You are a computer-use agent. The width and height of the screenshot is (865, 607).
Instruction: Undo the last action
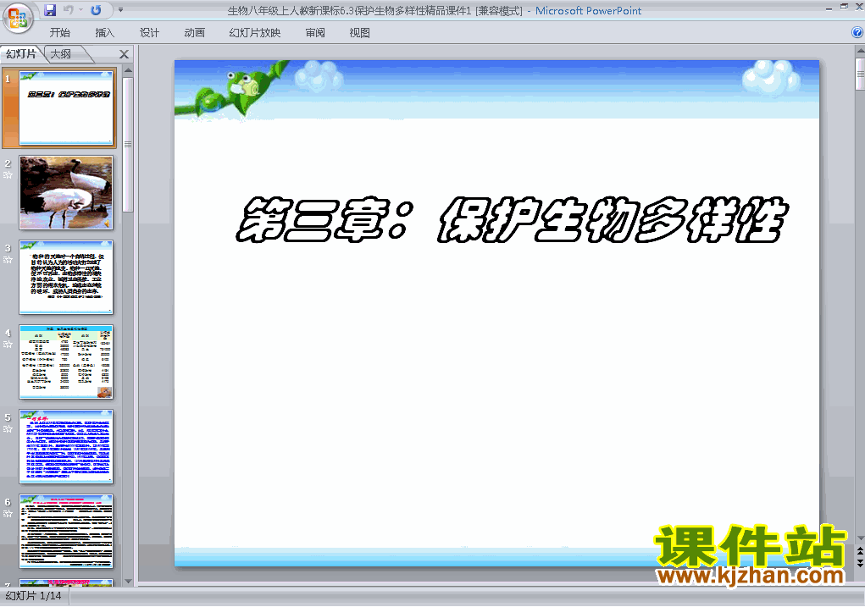point(69,10)
